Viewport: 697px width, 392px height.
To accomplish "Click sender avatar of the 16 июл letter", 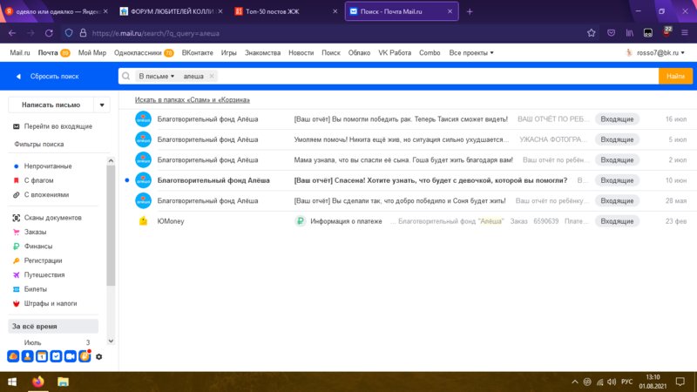I will point(143,119).
